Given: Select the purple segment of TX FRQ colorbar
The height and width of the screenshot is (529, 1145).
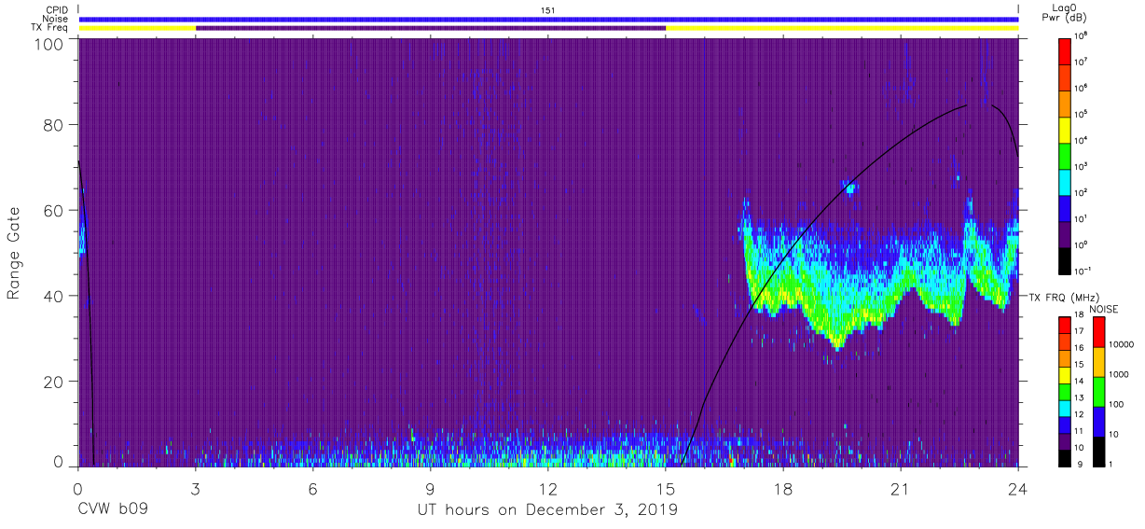Looking at the screenshot, I should (1066, 439).
